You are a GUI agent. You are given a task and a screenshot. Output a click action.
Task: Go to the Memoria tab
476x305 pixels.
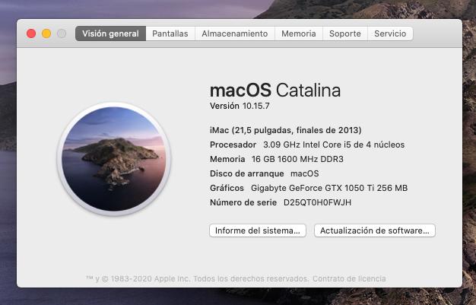coord(299,33)
